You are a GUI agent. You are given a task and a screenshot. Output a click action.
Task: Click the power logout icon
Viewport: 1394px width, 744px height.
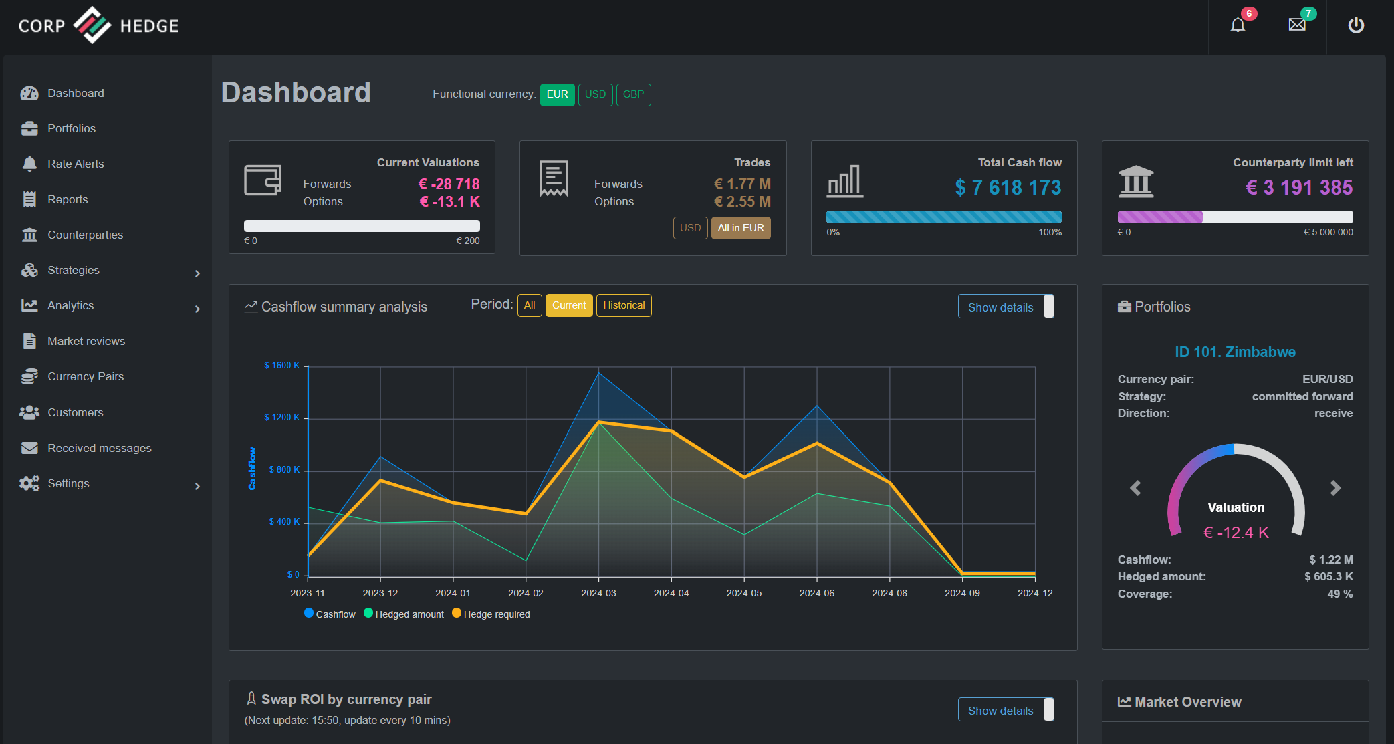(x=1356, y=25)
